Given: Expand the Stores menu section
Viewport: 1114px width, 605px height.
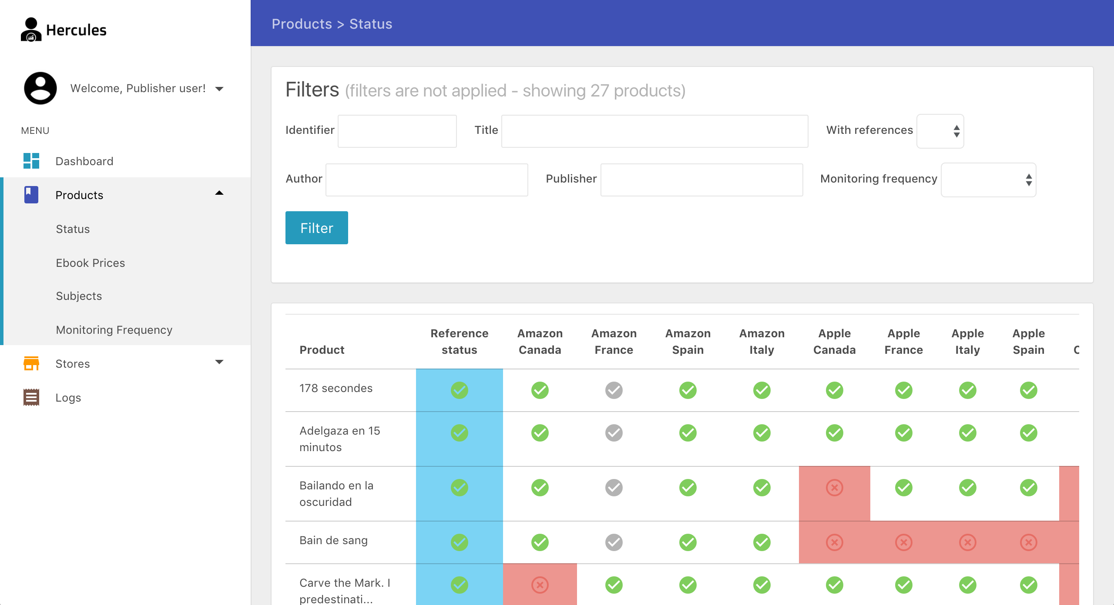Looking at the screenshot, I should point(219,362).
